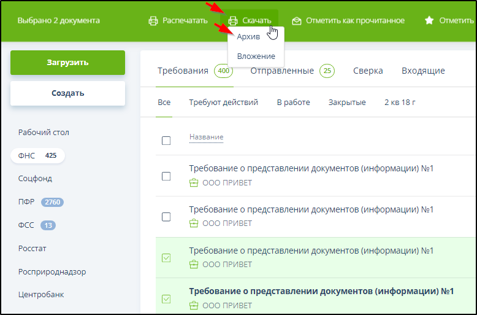Screen dimensions: 477x315
Task: Check the first Требование document checkbox
Action: click(166, 176)
